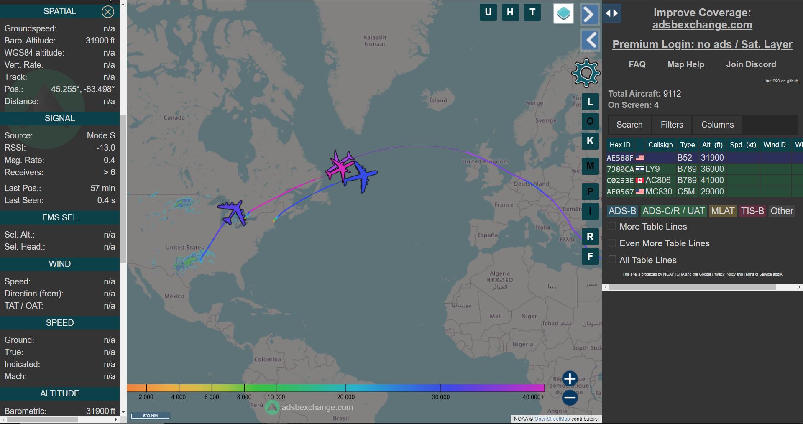Toggle sidebar with the double-arrow button
This screenshot has height=424, width=803.
(612, 13)
